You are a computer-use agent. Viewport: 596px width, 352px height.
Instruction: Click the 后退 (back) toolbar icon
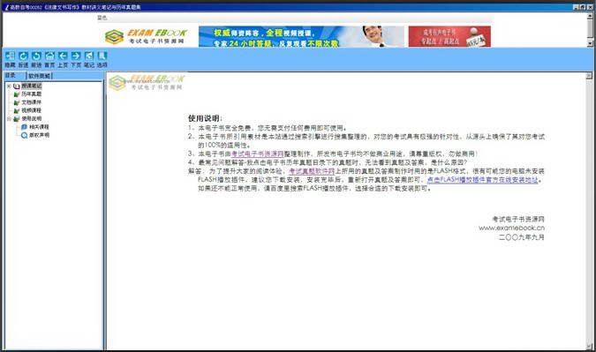(x=23, y=56)
